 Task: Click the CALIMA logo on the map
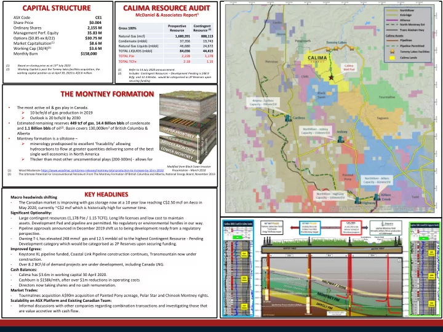pyautogui.click(x=317, y=59)
